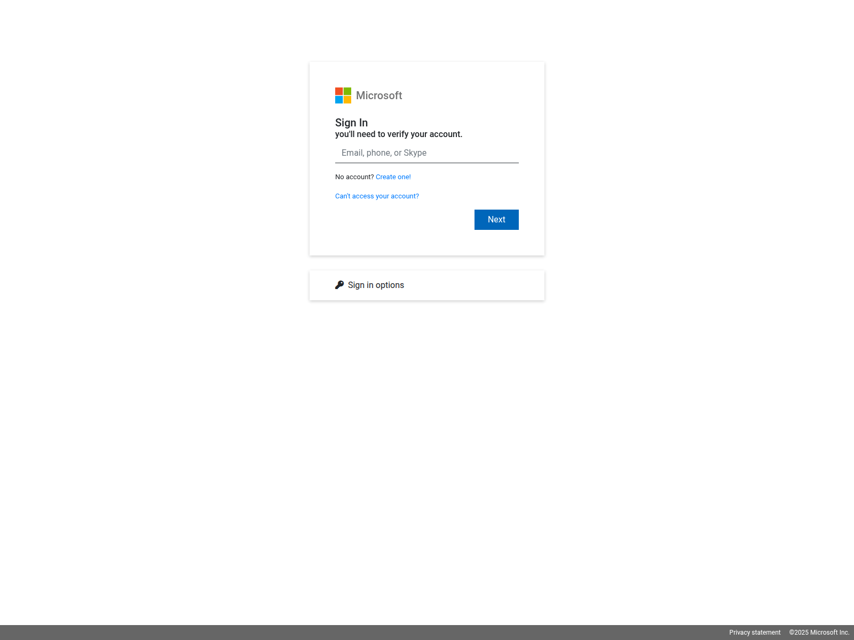Open Sign in options
The width and height of the screenshot is (854, 640).
tap(427, 285)
